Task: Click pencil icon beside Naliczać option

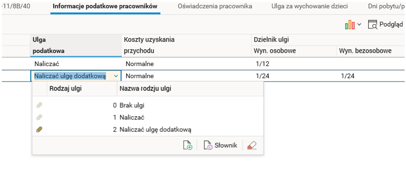Action: [40, 117]
